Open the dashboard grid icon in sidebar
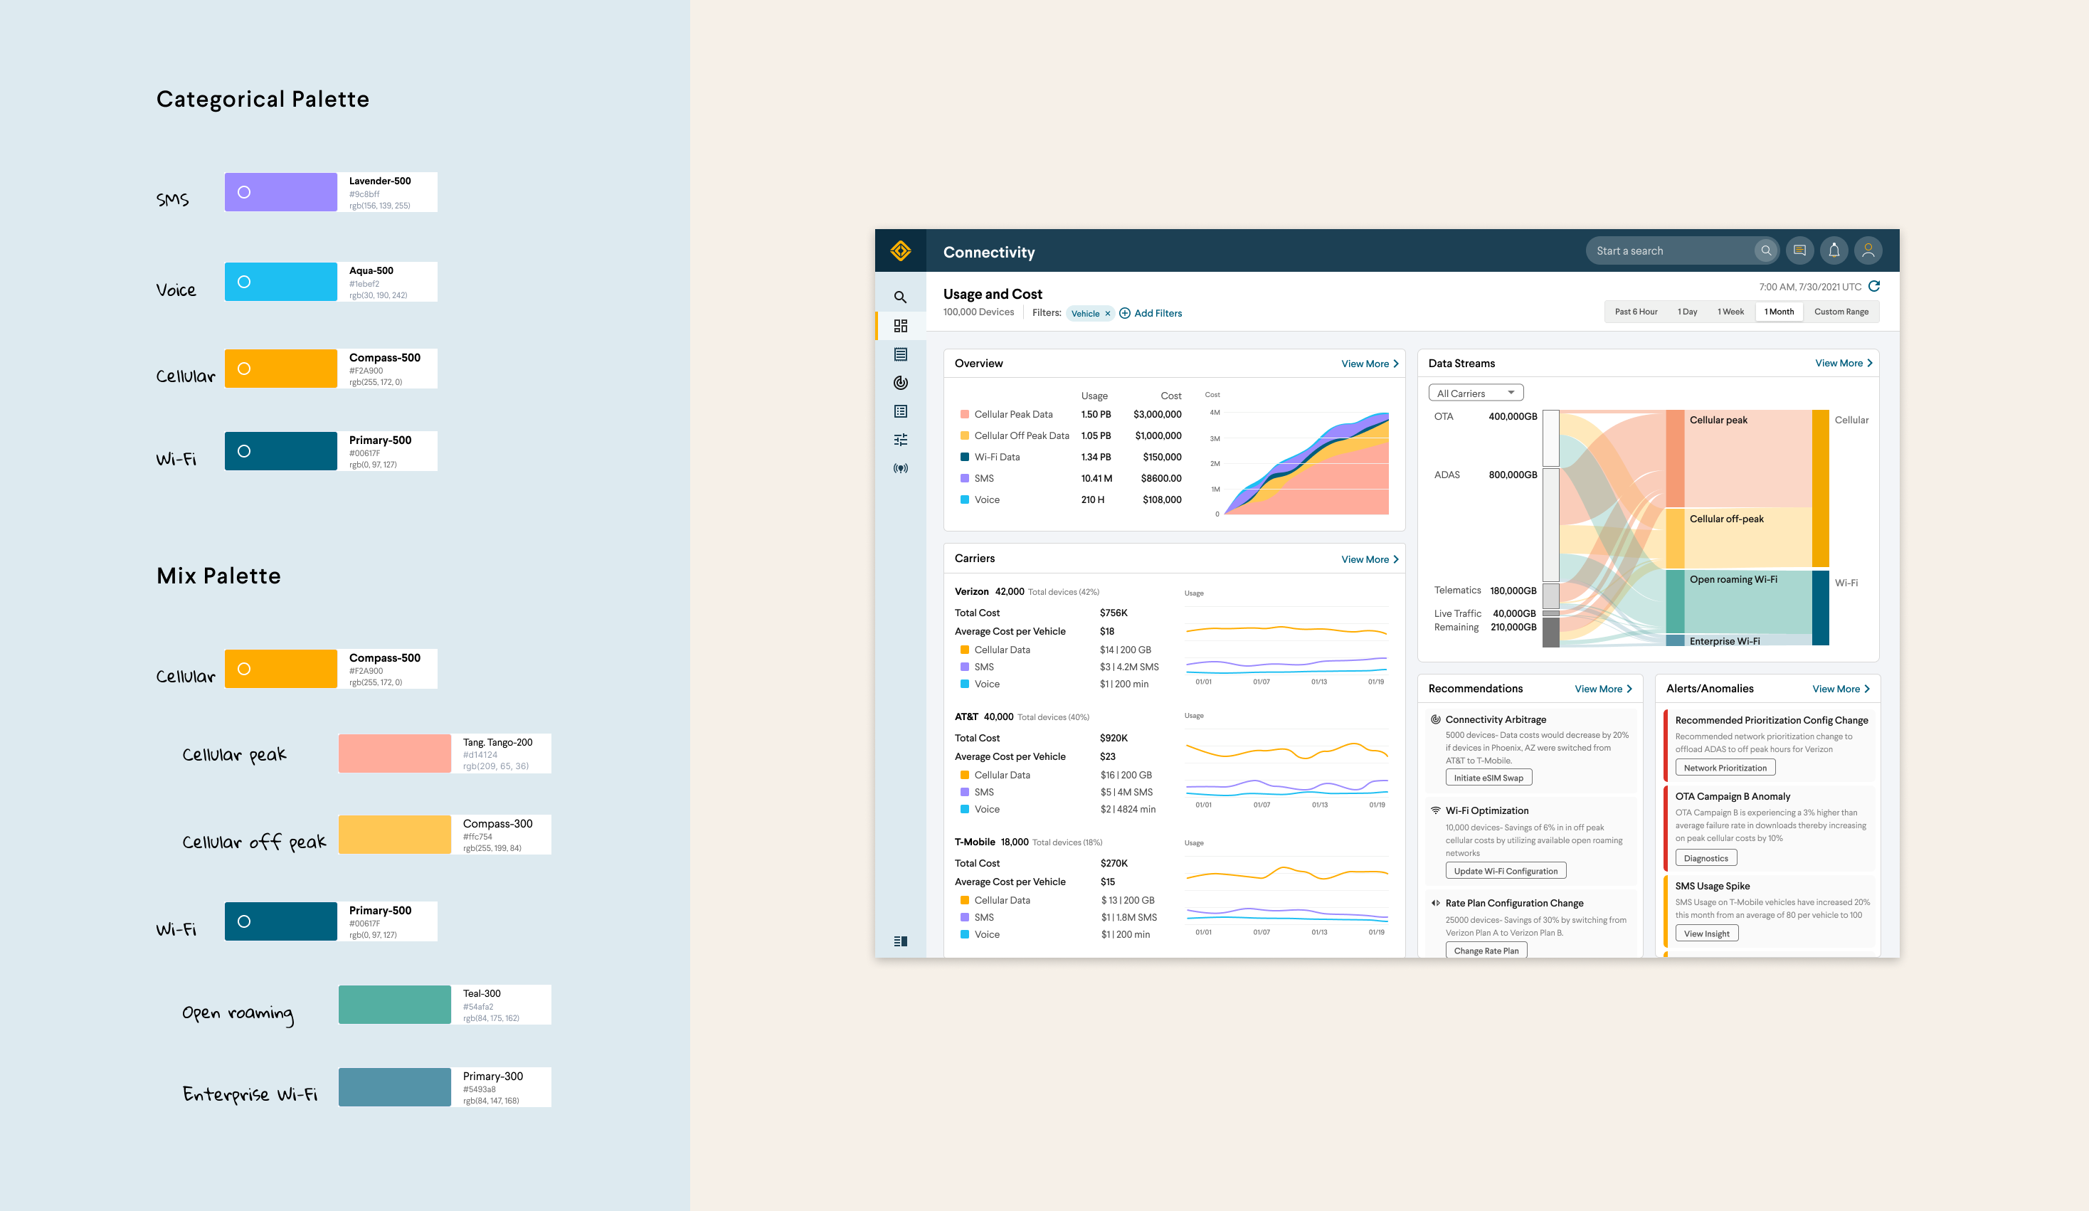 900,326
